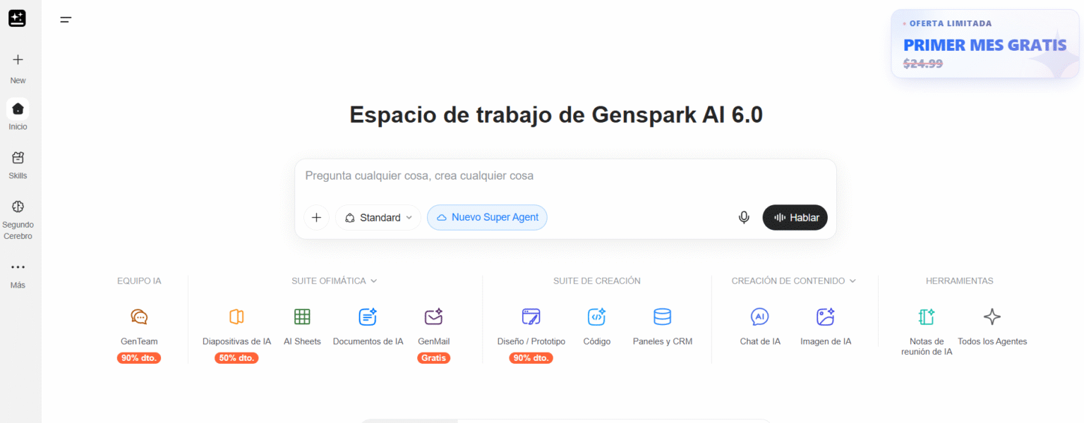Open the Chat de IA icon
1084x423 pixels.
760,317
